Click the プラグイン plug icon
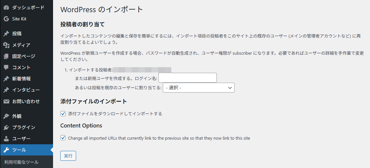Image resolution: width=370 pixels, height=168 pixels. pyautogui.click(x=6, y=127)
